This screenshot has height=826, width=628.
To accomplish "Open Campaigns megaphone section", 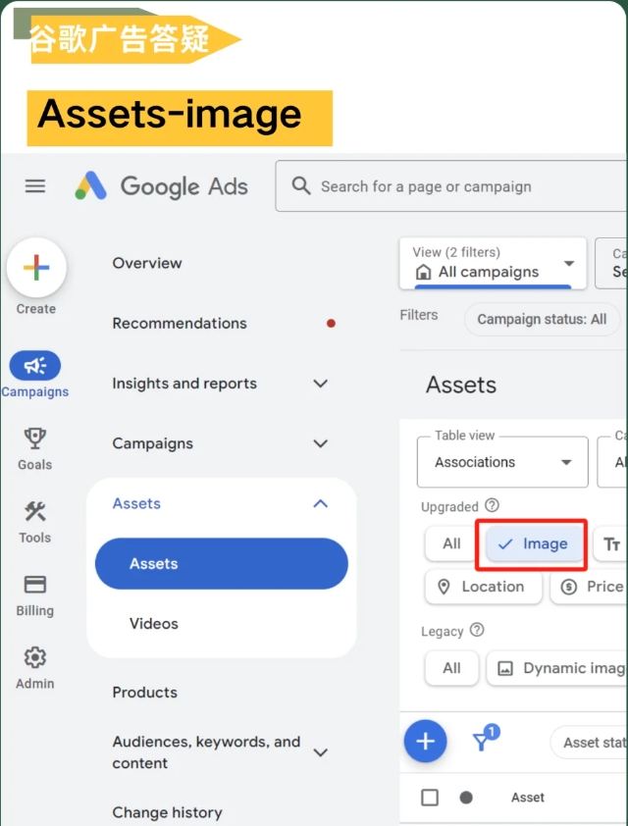I will point(34,375).
